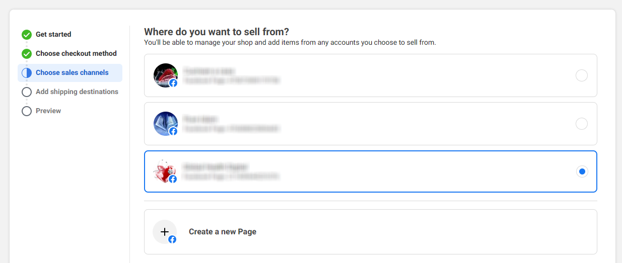Image resolution: width=622 pixels, height=263 pixels.
Task: Click the green checkmark beside Choose checkout method
Action: [27, 54]
